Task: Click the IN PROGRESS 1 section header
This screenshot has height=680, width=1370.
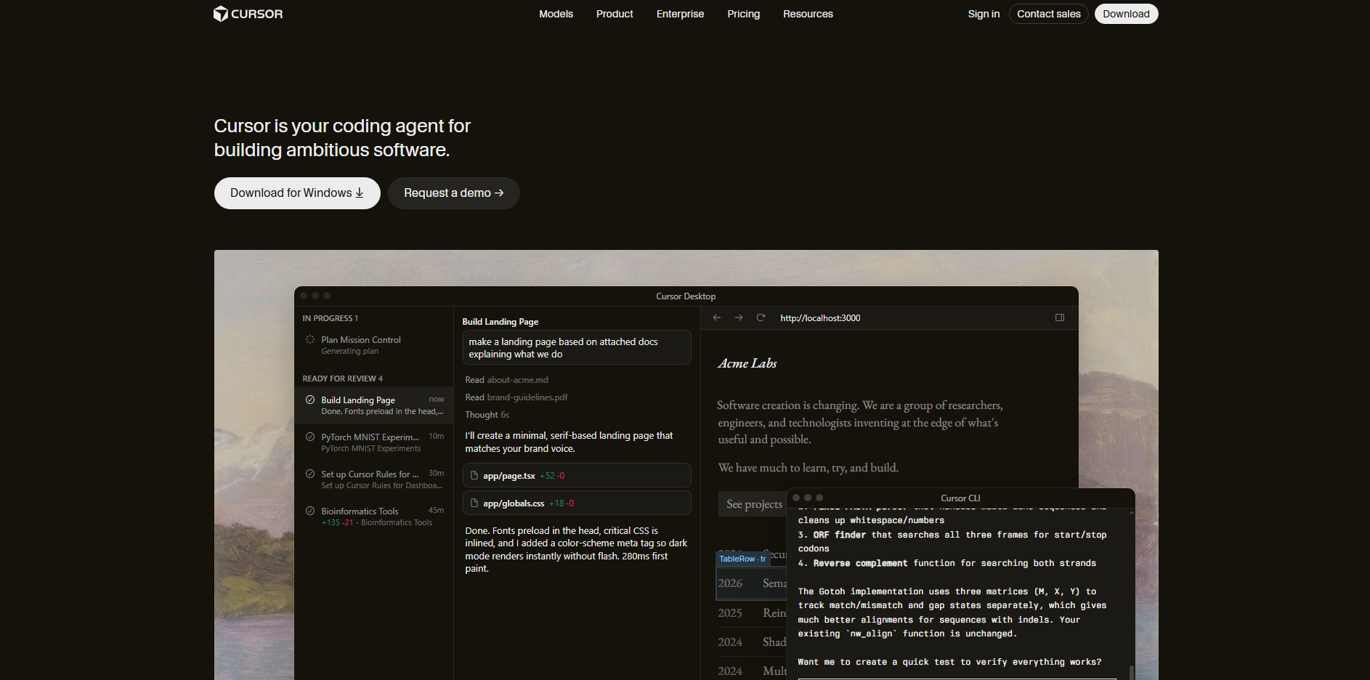Action: click(331, 318)
